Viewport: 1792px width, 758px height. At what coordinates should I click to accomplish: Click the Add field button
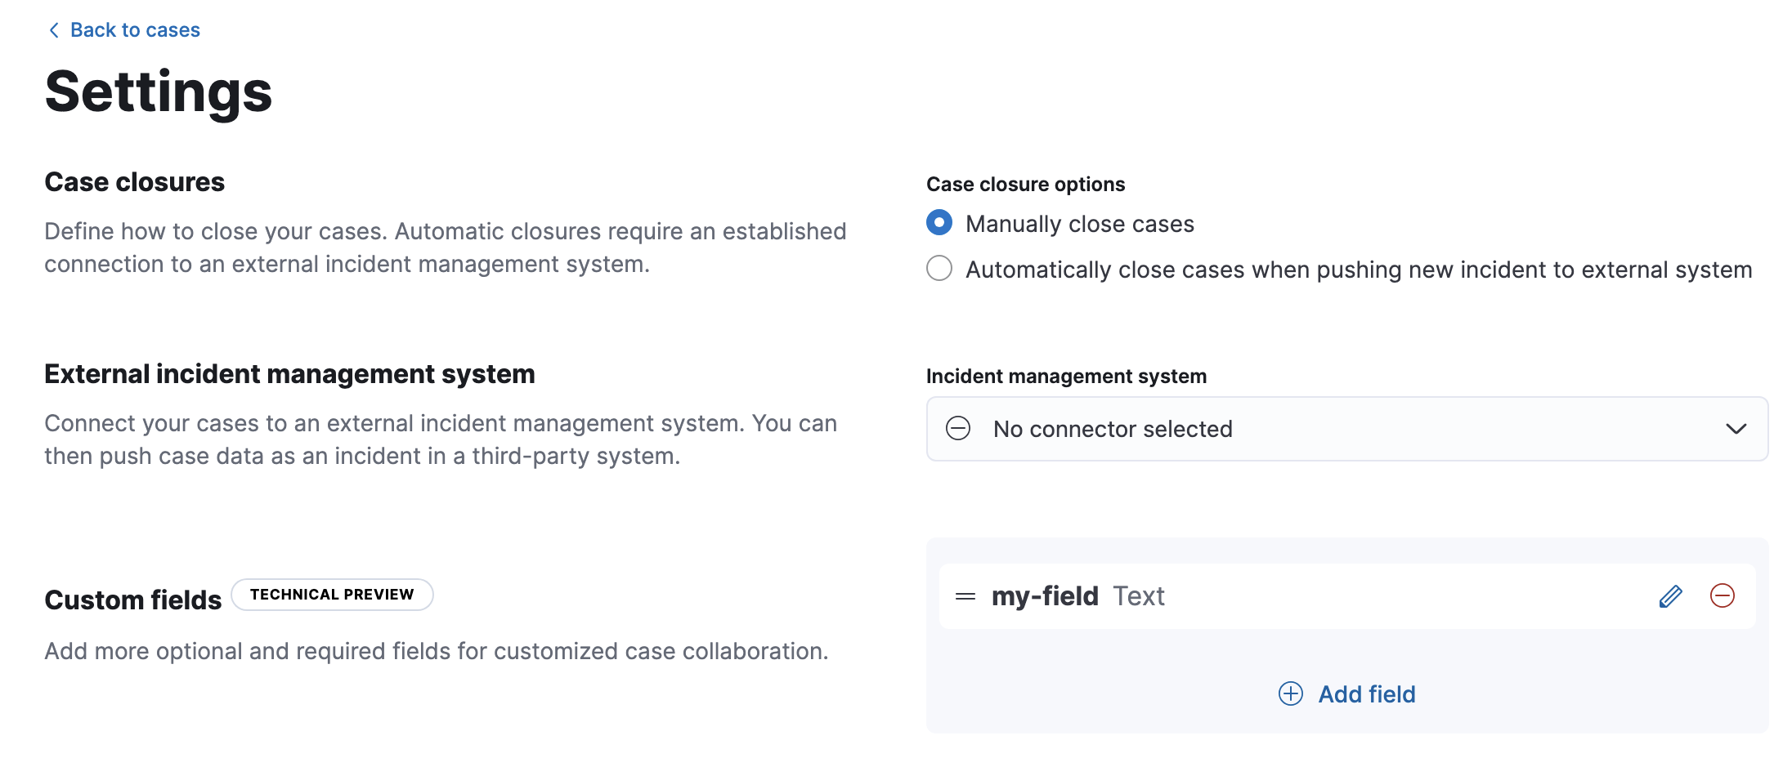pos(1366,693)
